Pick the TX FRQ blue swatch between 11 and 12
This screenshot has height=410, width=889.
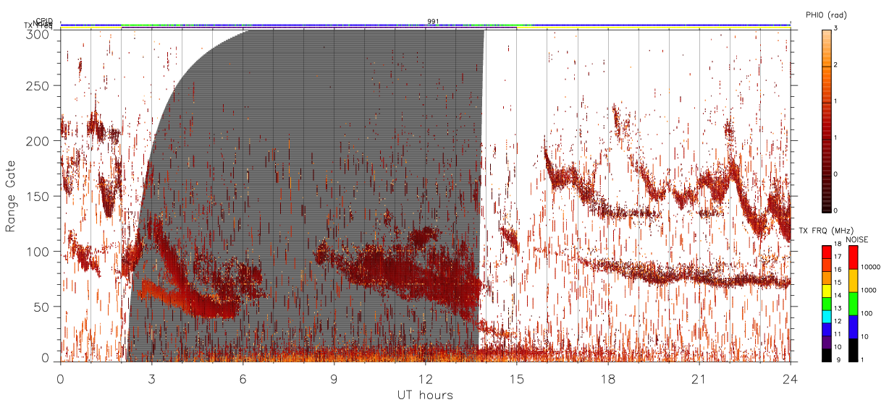click(x=826, y=328)
